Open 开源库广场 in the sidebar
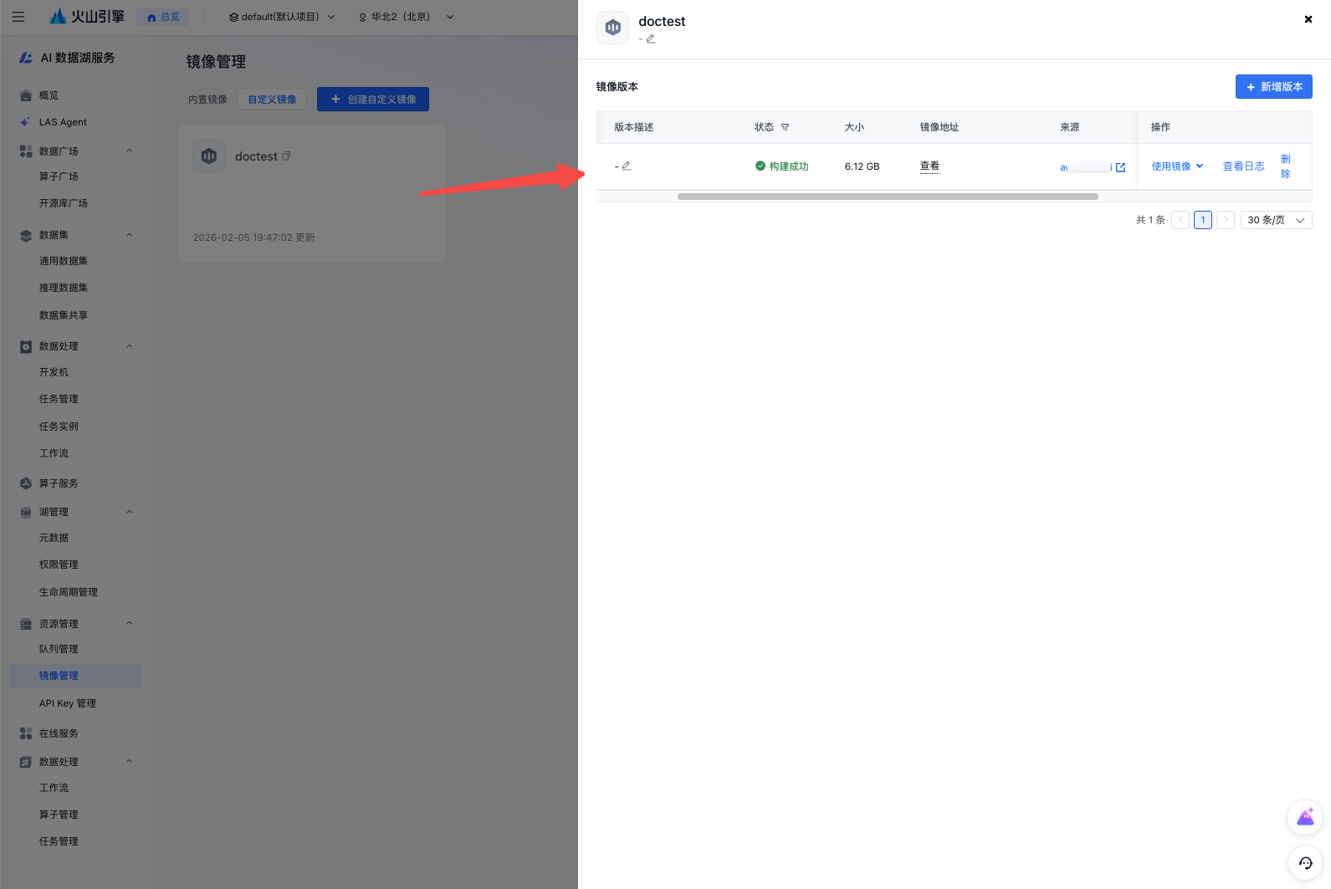Image resolution: width=1331 pixels, height=889 pixels. (64, 203)
